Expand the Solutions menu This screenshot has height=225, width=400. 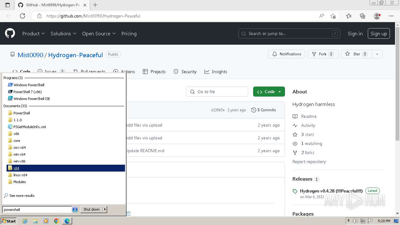coord(63,33)
